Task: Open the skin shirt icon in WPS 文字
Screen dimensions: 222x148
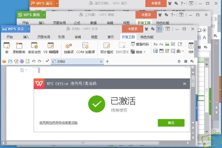Action: click(147, 29)
